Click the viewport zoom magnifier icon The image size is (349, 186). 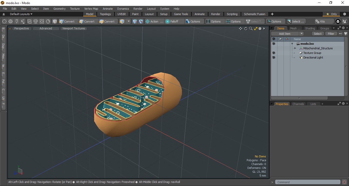[x=251, y=29]
